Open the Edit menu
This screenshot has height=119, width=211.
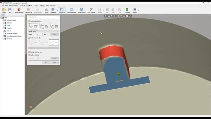point(7,6)
